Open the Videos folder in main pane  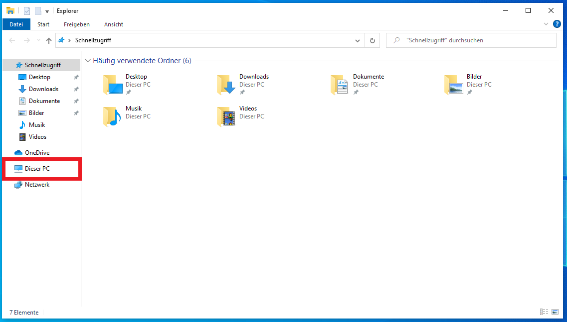(x=226, y=116)
